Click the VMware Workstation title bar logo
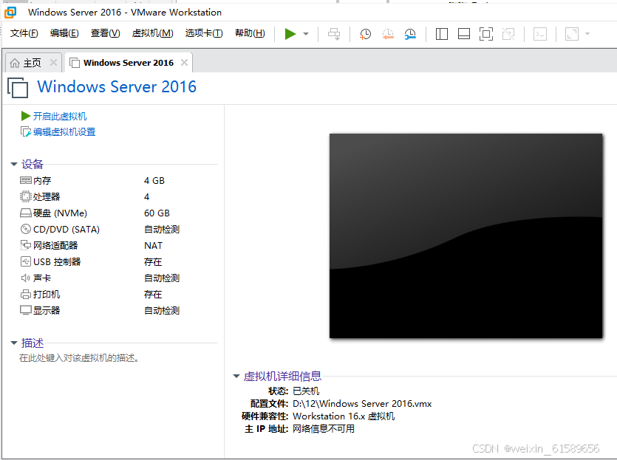617x460 pixels. pos(10,13)
